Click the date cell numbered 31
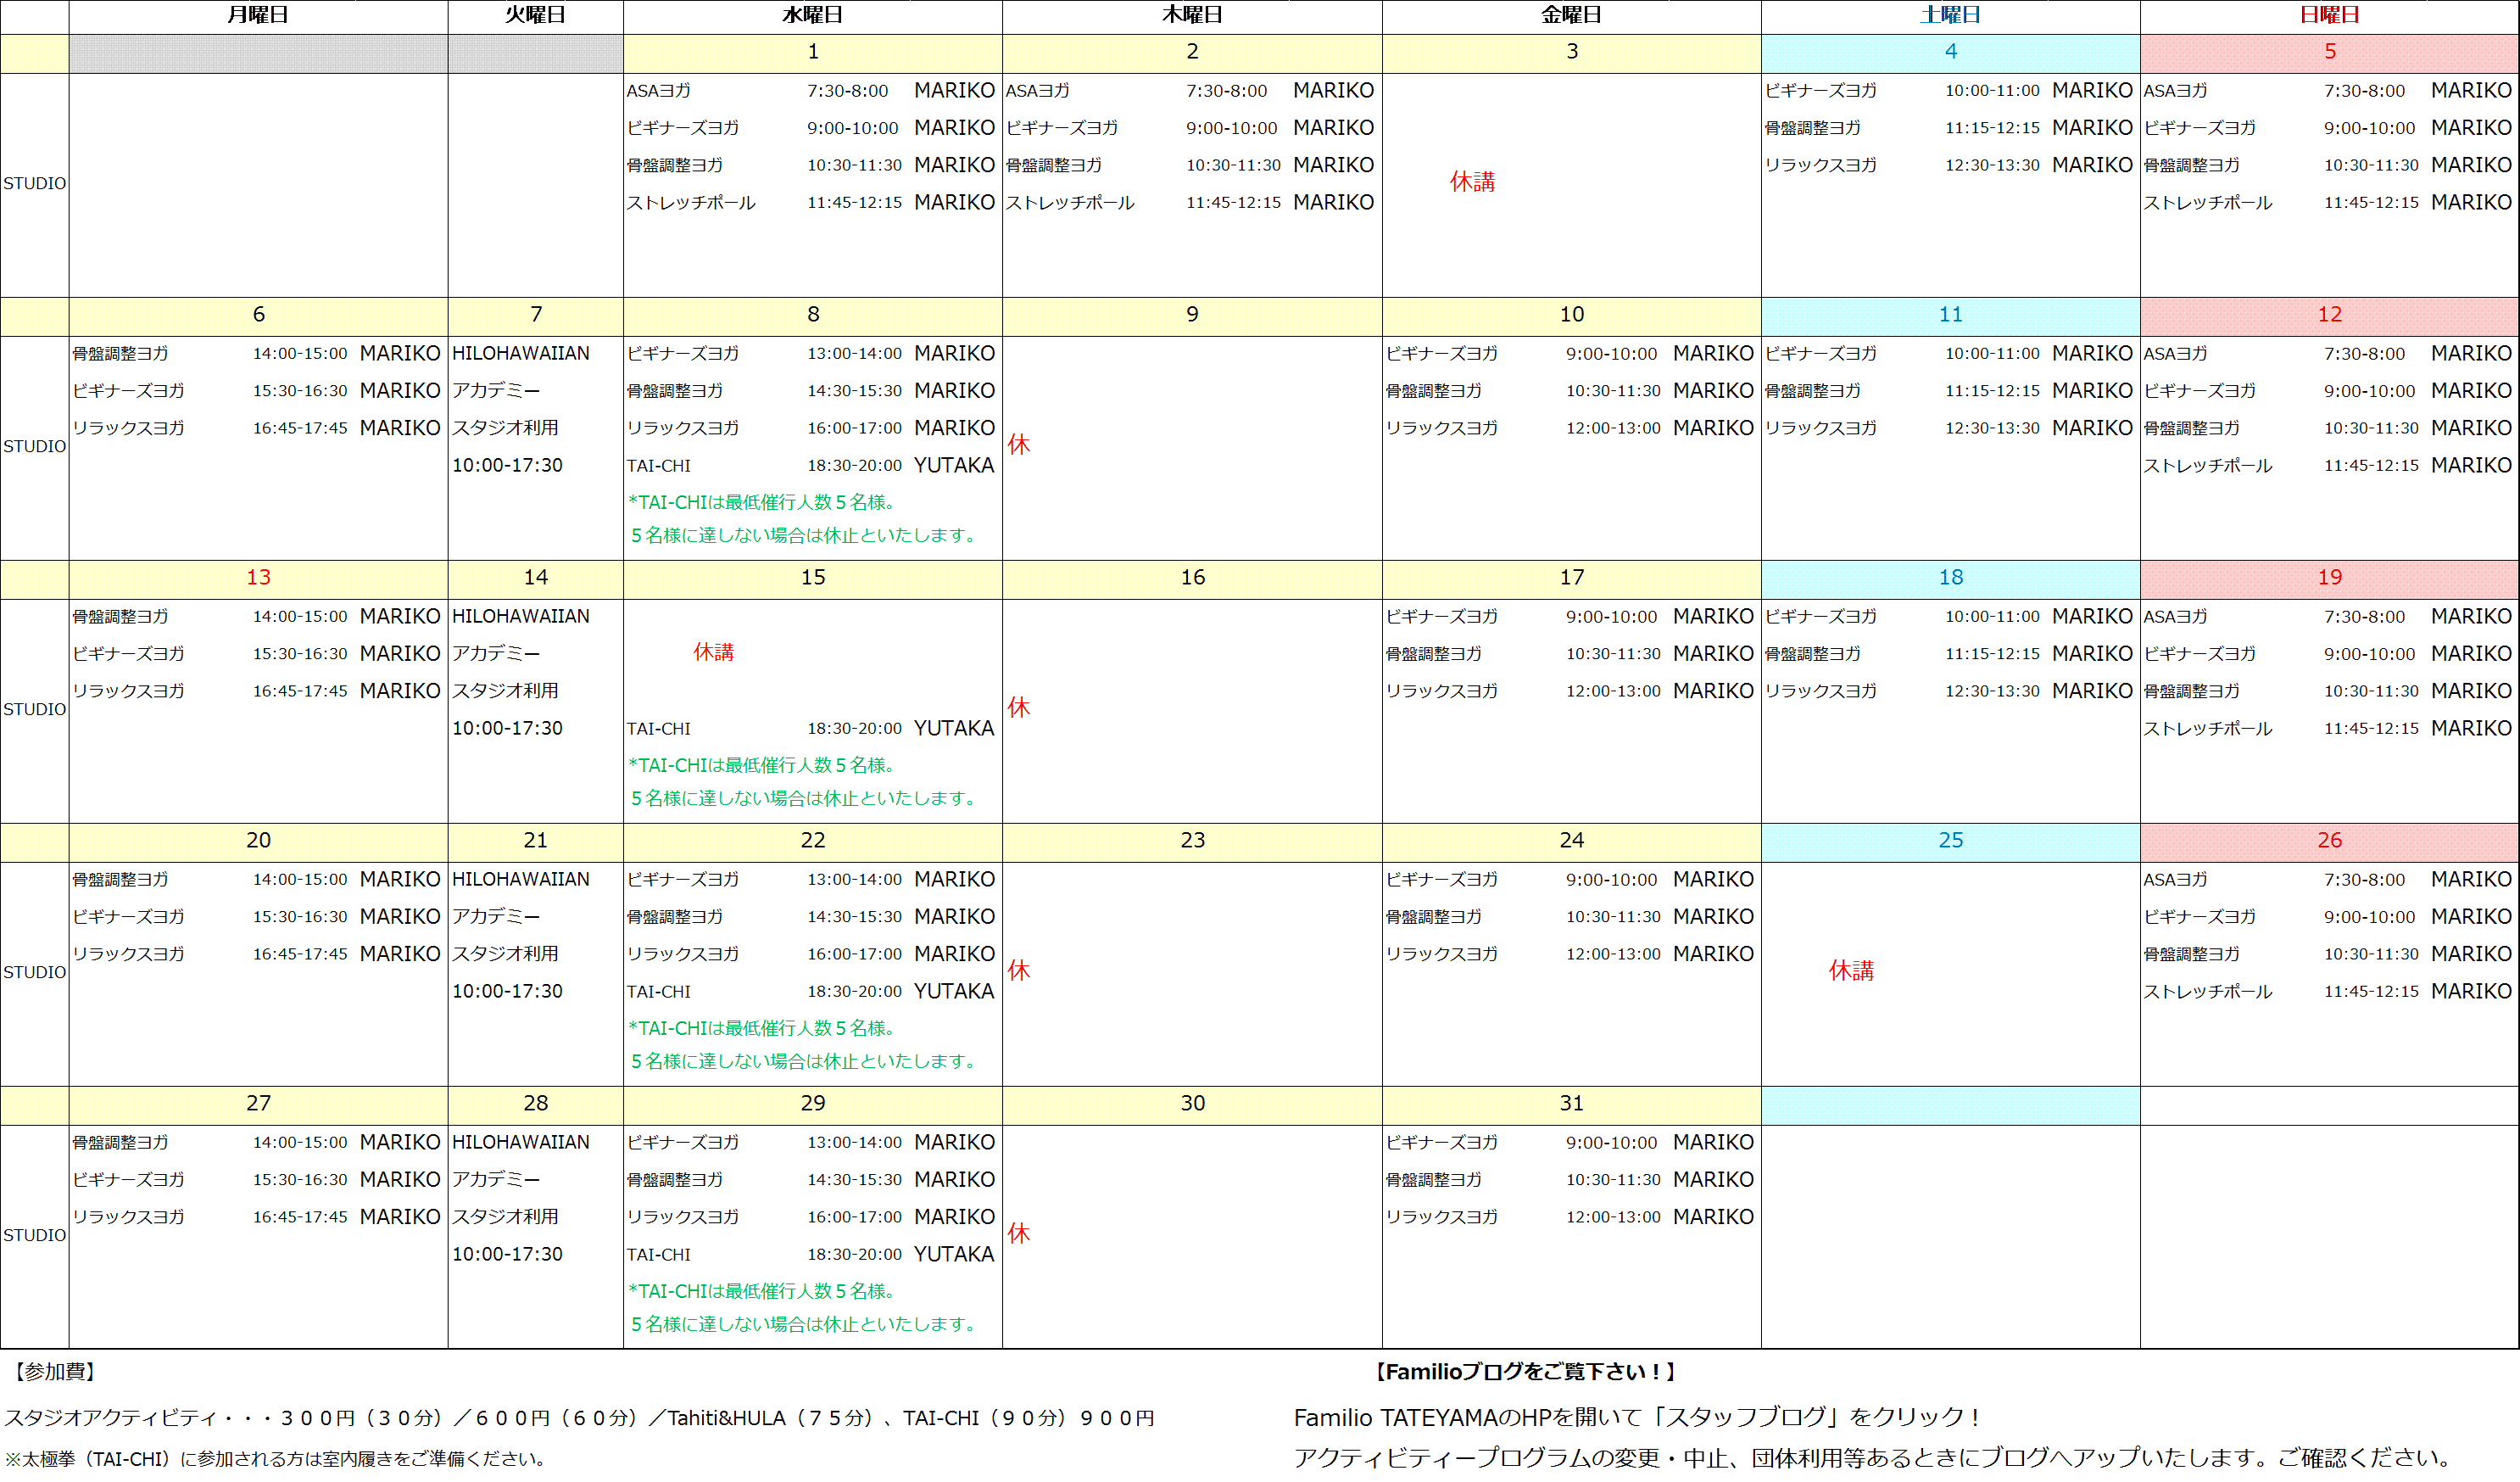The image size is (2520, 1482). 1571,1104
